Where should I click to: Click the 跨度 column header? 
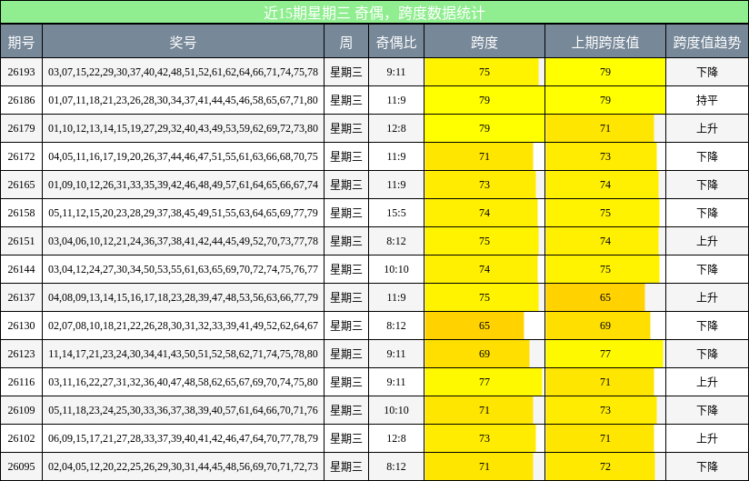[x=484, y=43]
